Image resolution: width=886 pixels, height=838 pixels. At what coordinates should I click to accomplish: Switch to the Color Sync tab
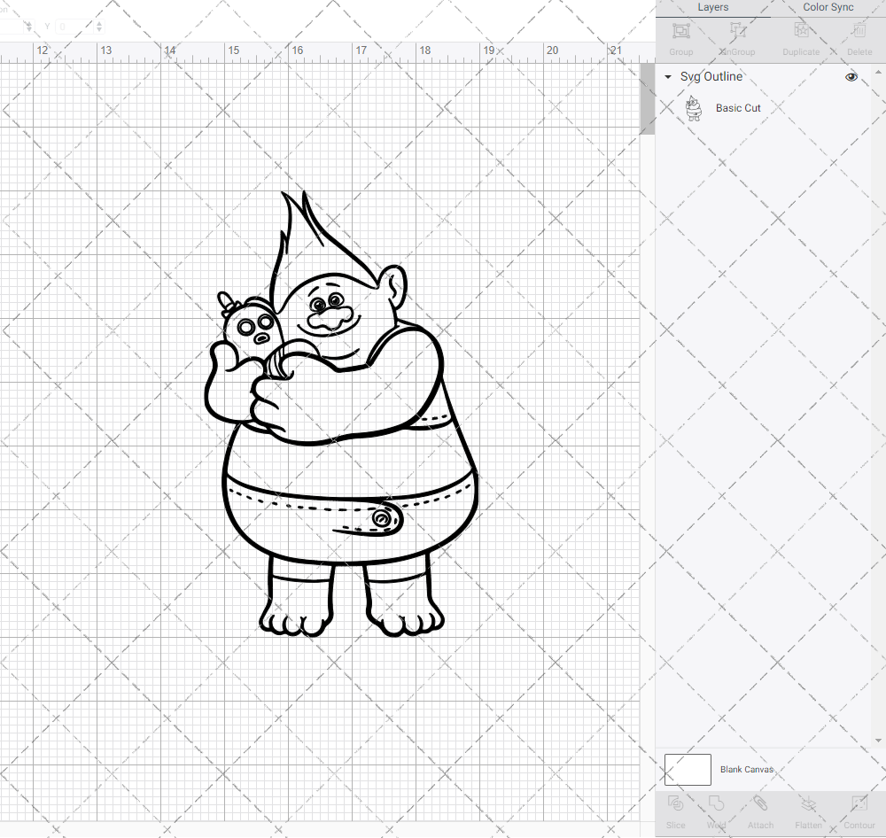[x=828, y=7]
